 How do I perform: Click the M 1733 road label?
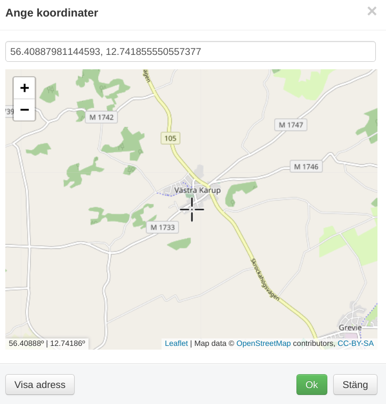pos(162,228)
